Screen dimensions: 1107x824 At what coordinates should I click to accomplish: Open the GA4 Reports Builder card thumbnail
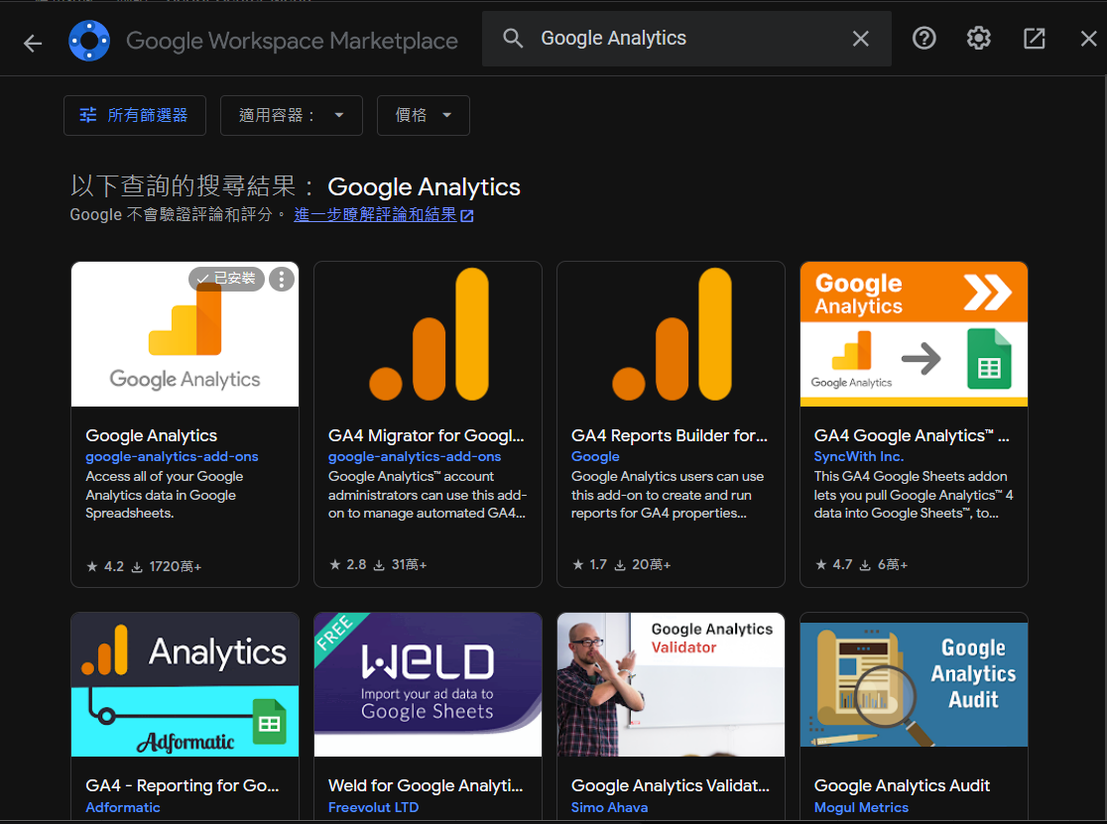tap(671, 334)
